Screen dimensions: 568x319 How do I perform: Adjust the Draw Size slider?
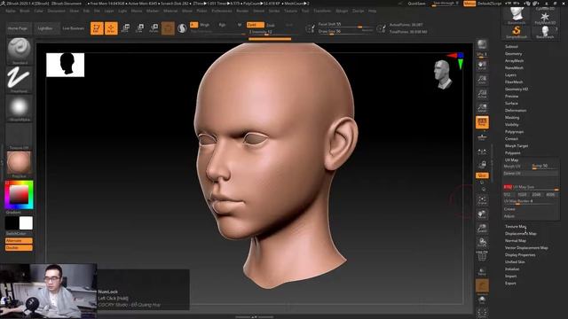[345, 32]
